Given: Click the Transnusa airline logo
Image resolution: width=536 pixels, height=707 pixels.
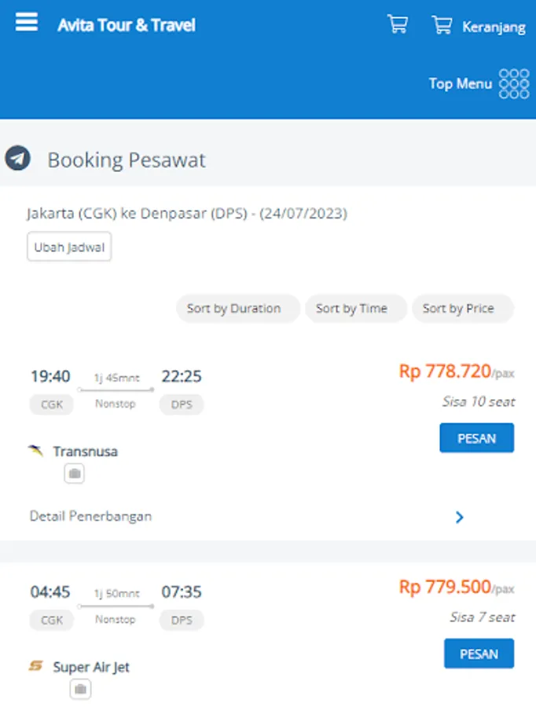Looking at the screenshot, I should (x=35, y=451).
